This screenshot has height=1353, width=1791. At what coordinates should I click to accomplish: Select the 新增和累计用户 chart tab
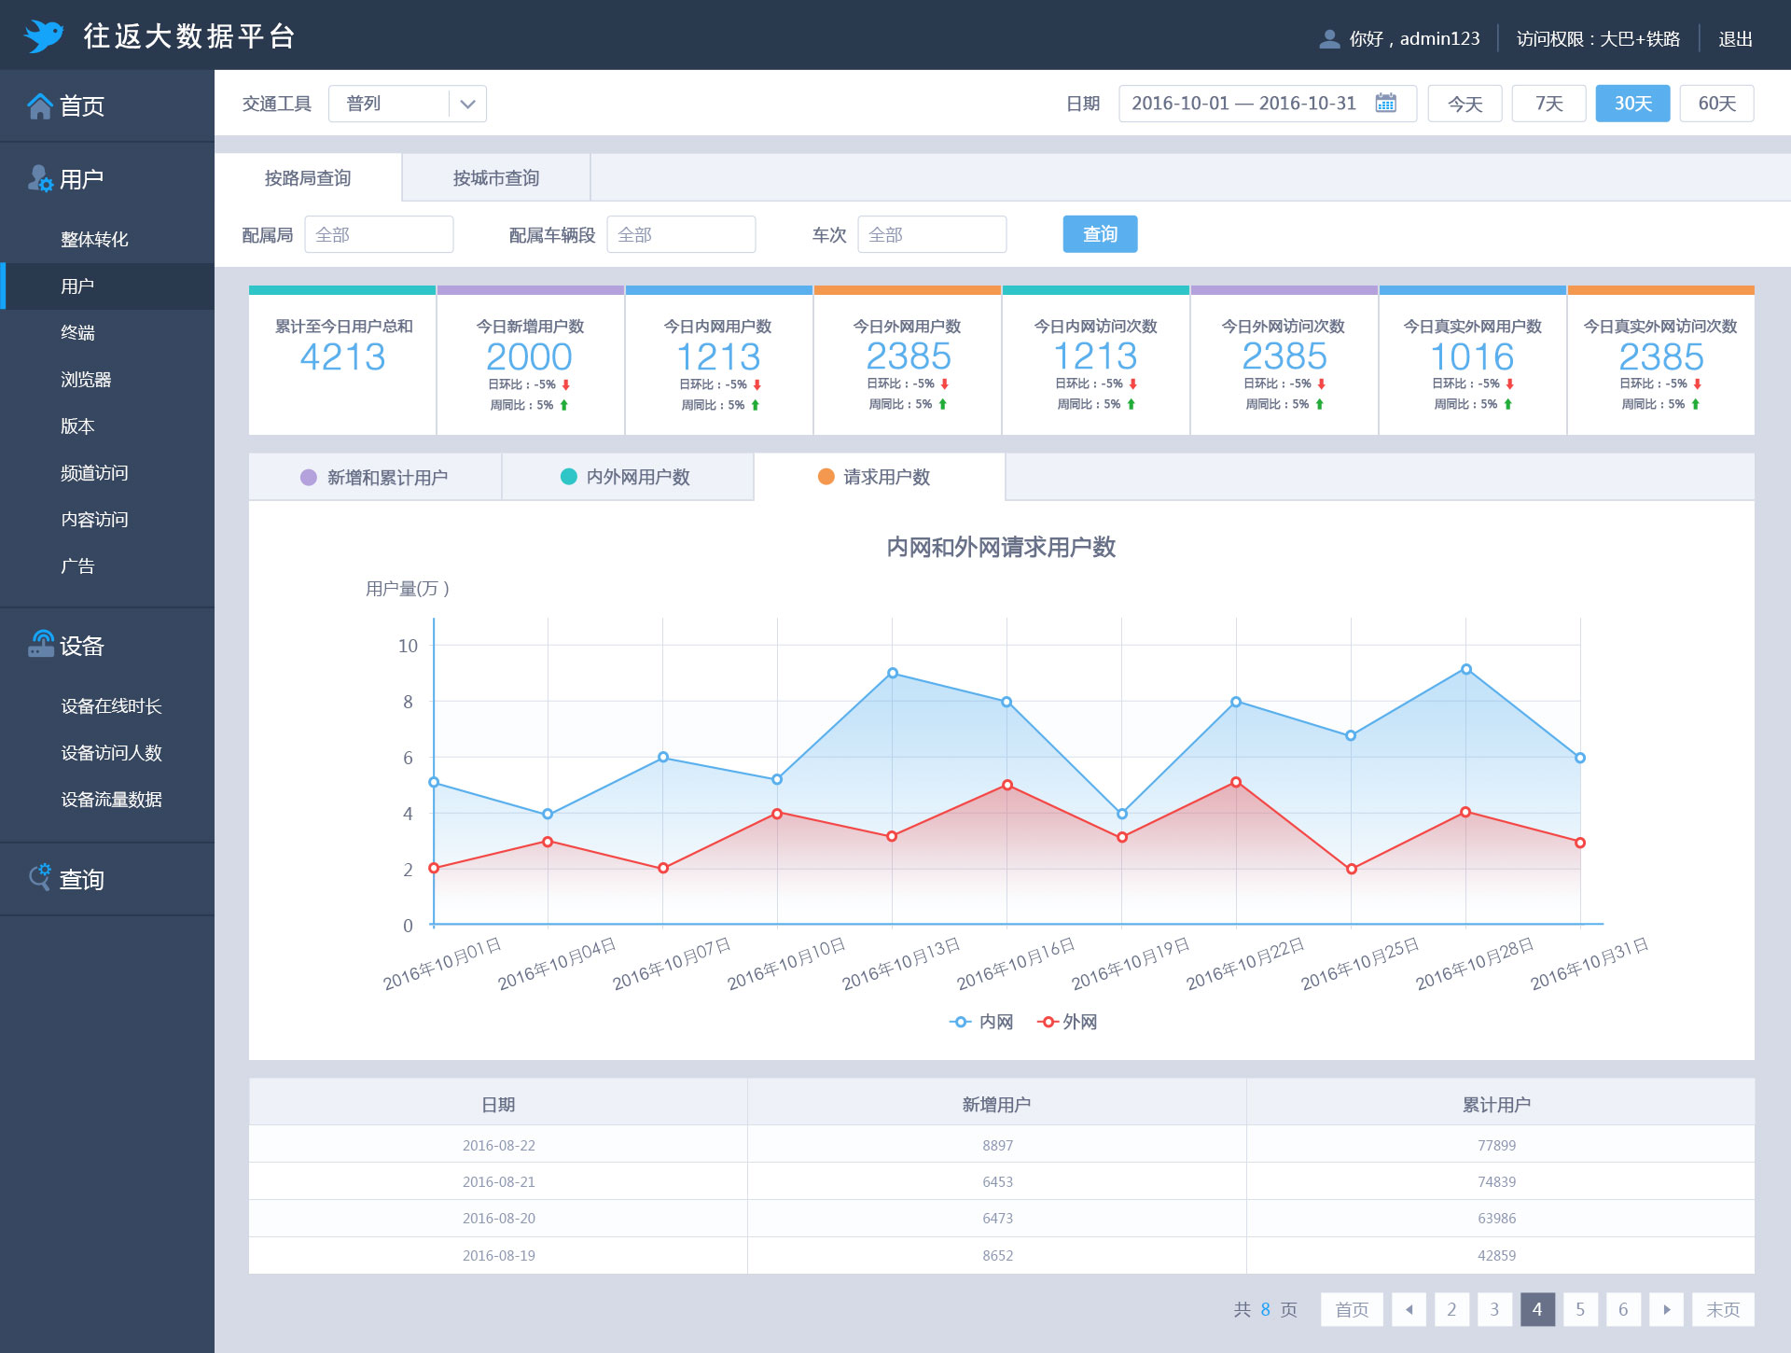click(375, 477)
